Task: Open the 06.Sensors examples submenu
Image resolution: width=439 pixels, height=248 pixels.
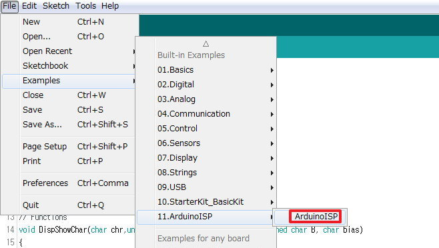Action: pos(205,143)
